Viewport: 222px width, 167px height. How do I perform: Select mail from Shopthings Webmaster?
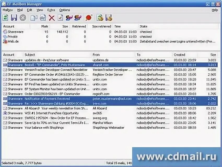[x=110, y=128]
